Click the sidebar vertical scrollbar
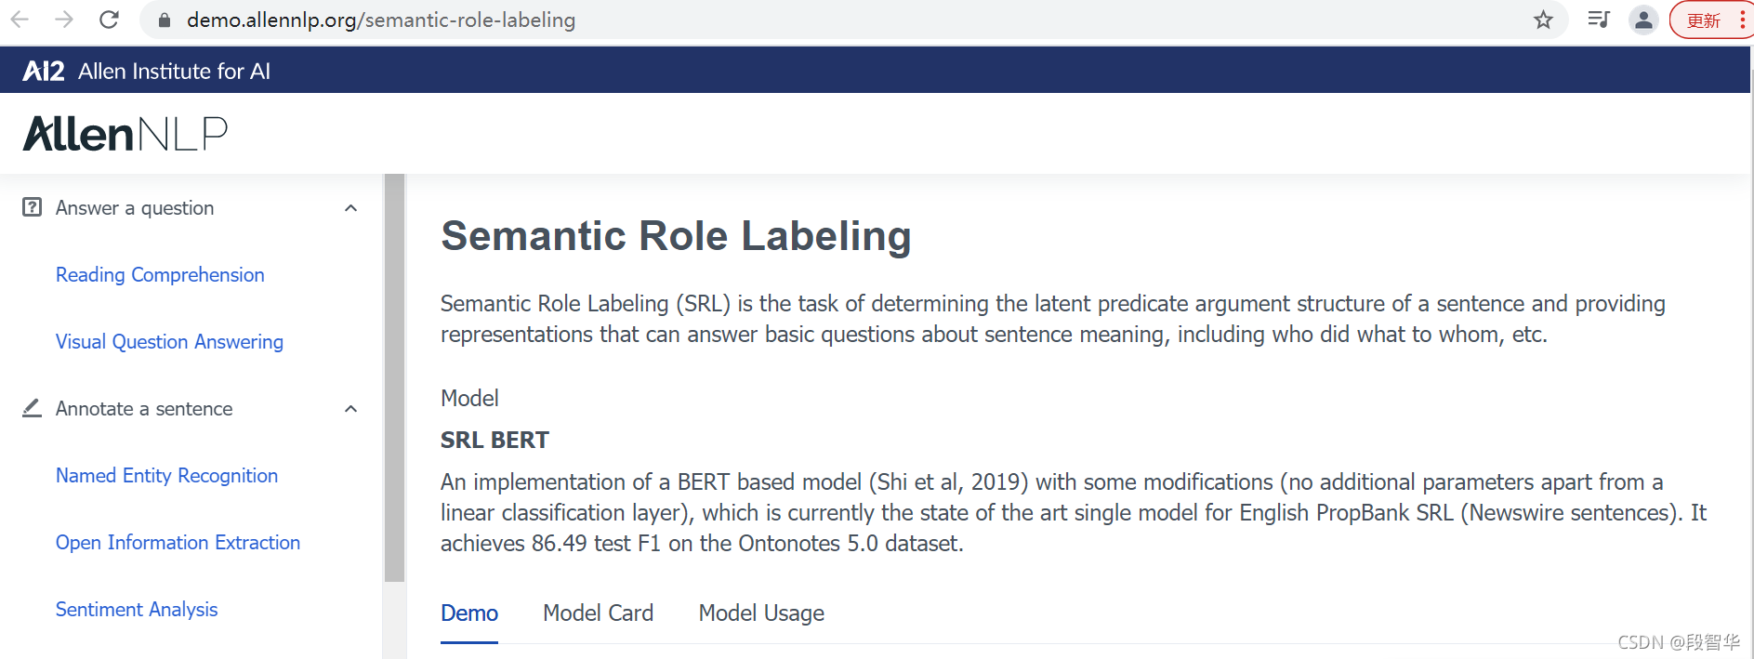Image resolution: width=1754 pixels, height=659 pixels. [x=394, y=377]
